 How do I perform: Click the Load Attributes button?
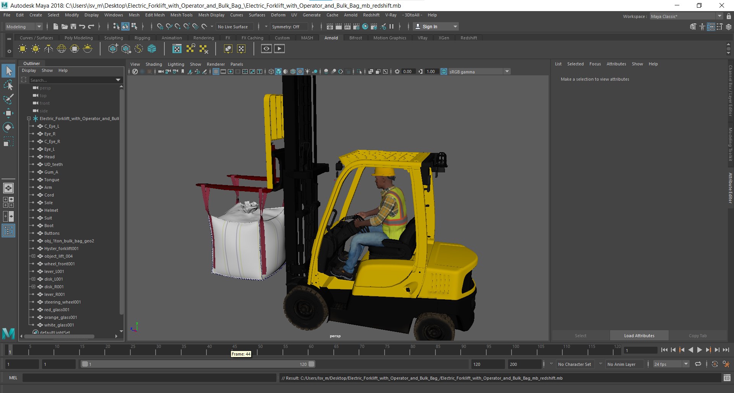[639, 336]
